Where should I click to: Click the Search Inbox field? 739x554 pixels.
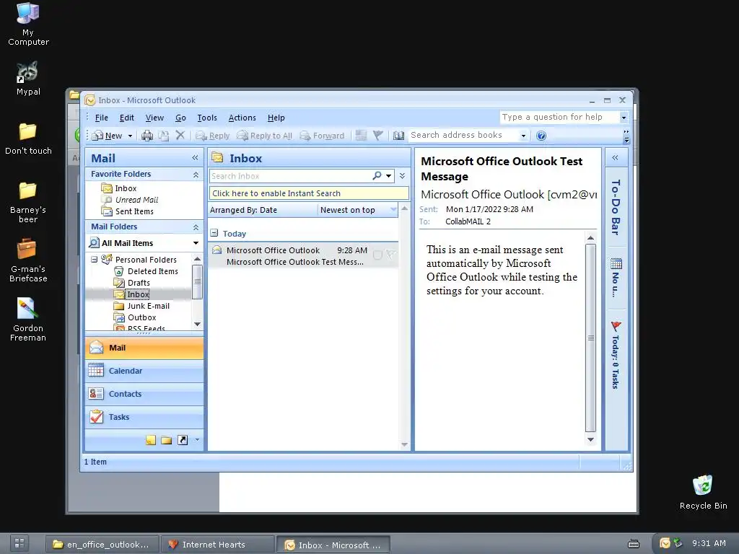(x=290, y=176)
